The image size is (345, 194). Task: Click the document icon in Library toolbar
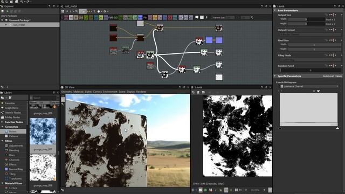click(10, 98)
